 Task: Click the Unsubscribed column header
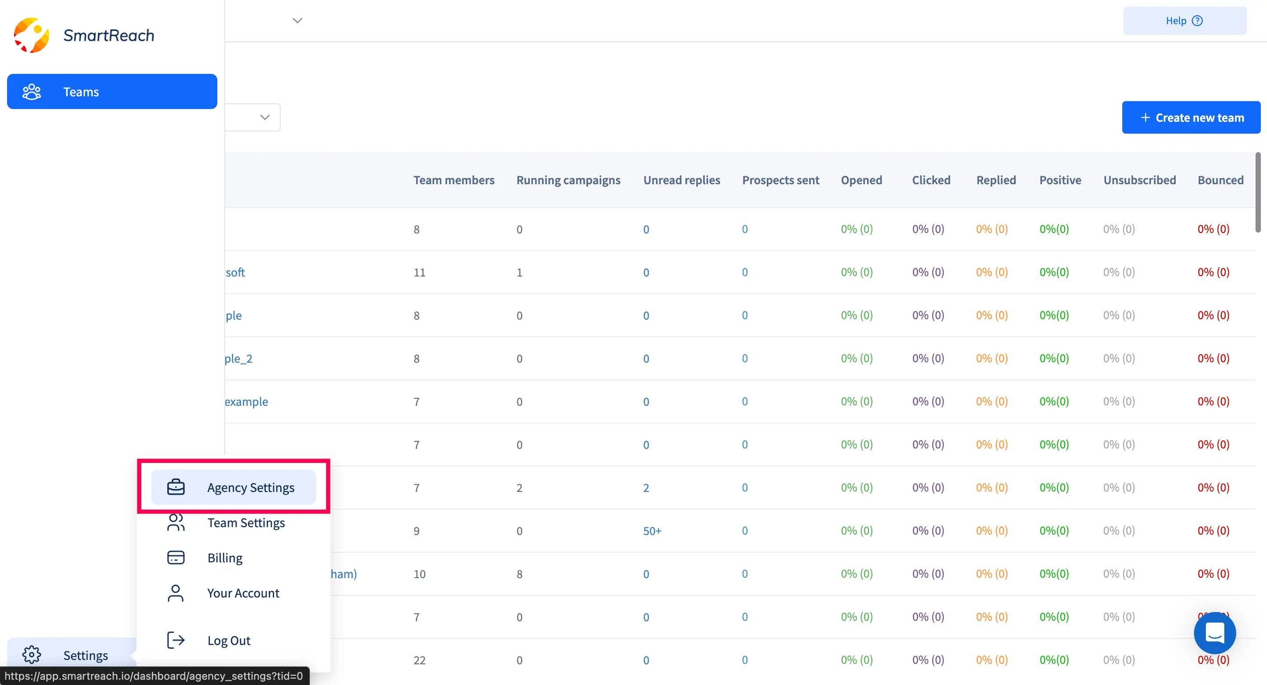click(1139, 180)
